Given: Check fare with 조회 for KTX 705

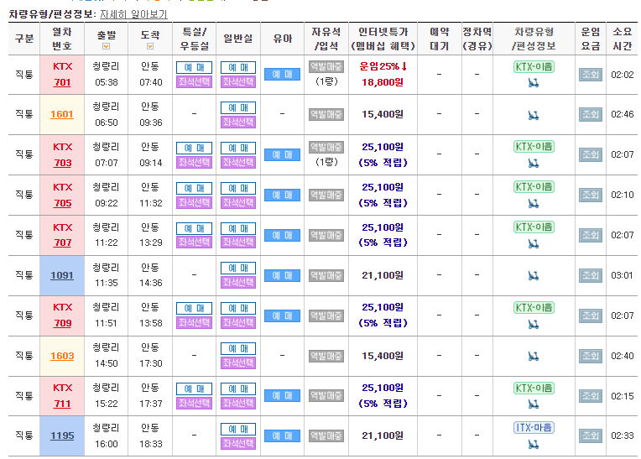Looking at the screenshot, I should pyautogui.click(x=591, y=195).
